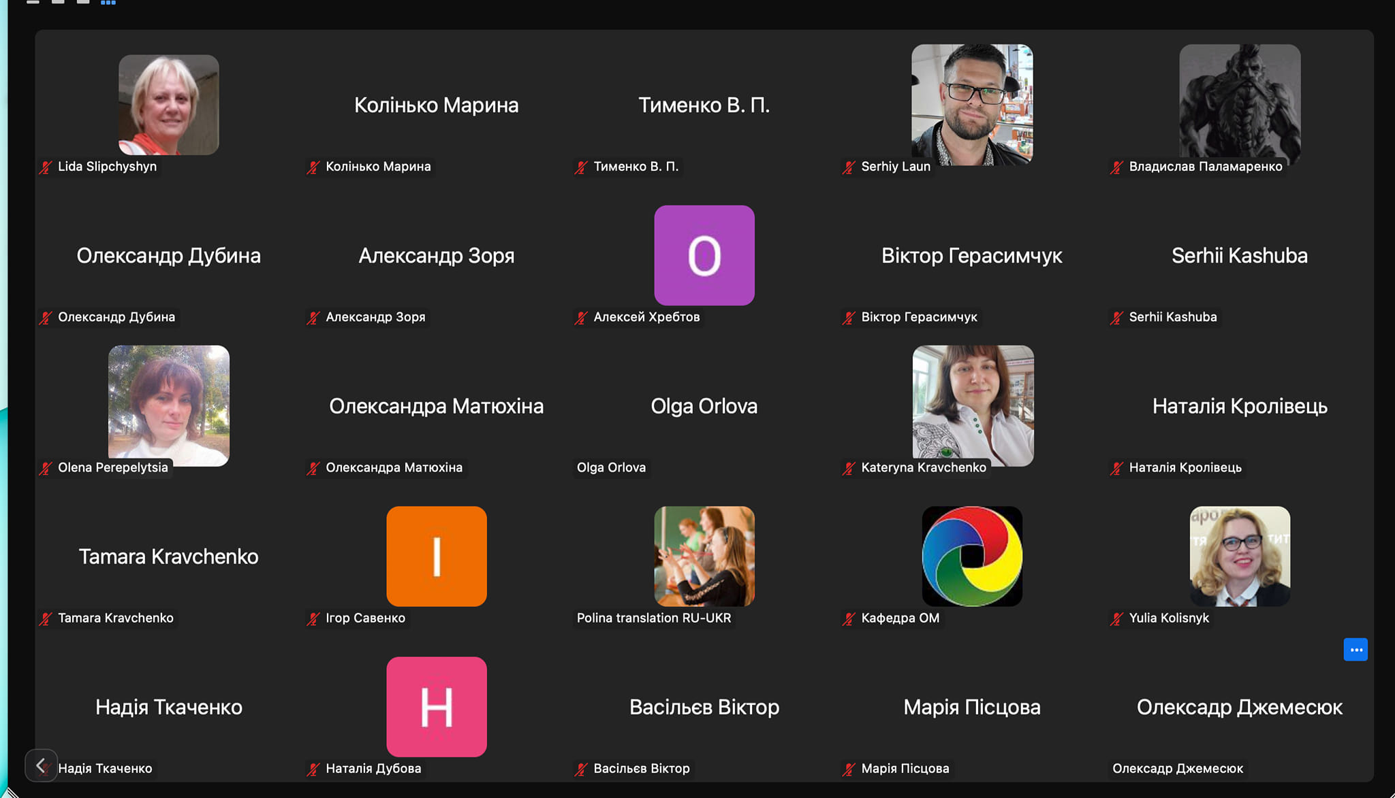Select the colorful swirl logo of Кафедра ОМ
This screenshot has height=798, width=1395.
point(972,556)
